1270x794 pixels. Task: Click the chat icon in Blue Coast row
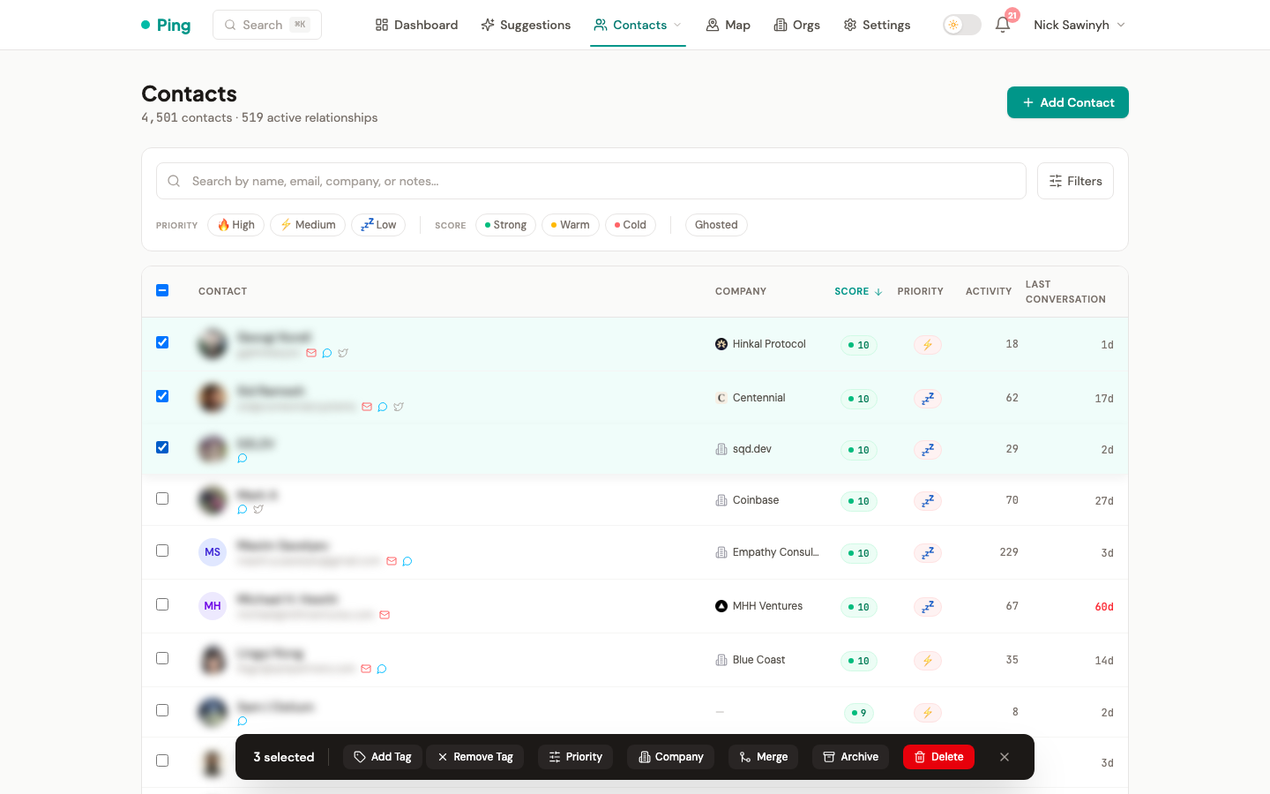pos(382,669)
